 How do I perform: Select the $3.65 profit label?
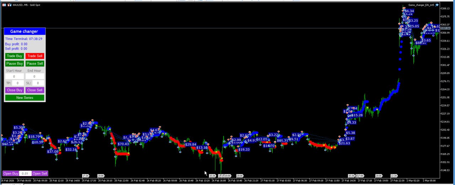(426, 40)
